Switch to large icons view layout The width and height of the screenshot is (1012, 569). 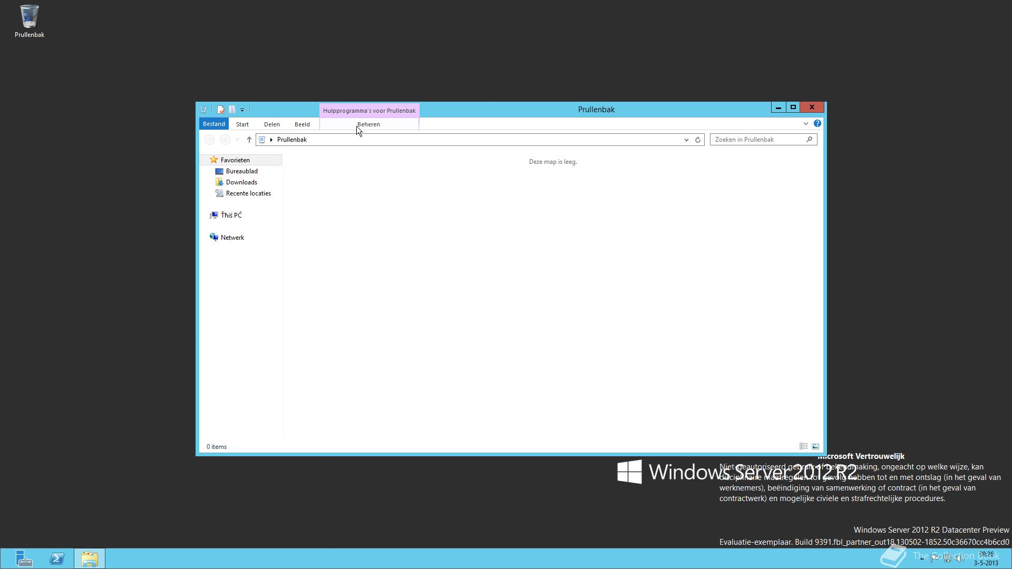pyautogui.click(x=815, y=446)
